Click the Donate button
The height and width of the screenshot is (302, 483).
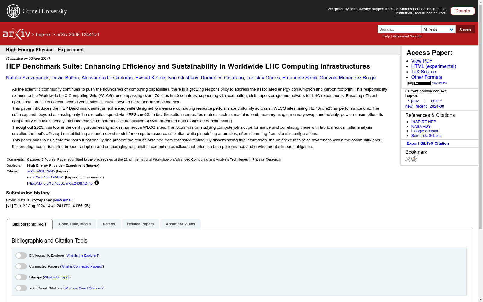tap(462, 11)
